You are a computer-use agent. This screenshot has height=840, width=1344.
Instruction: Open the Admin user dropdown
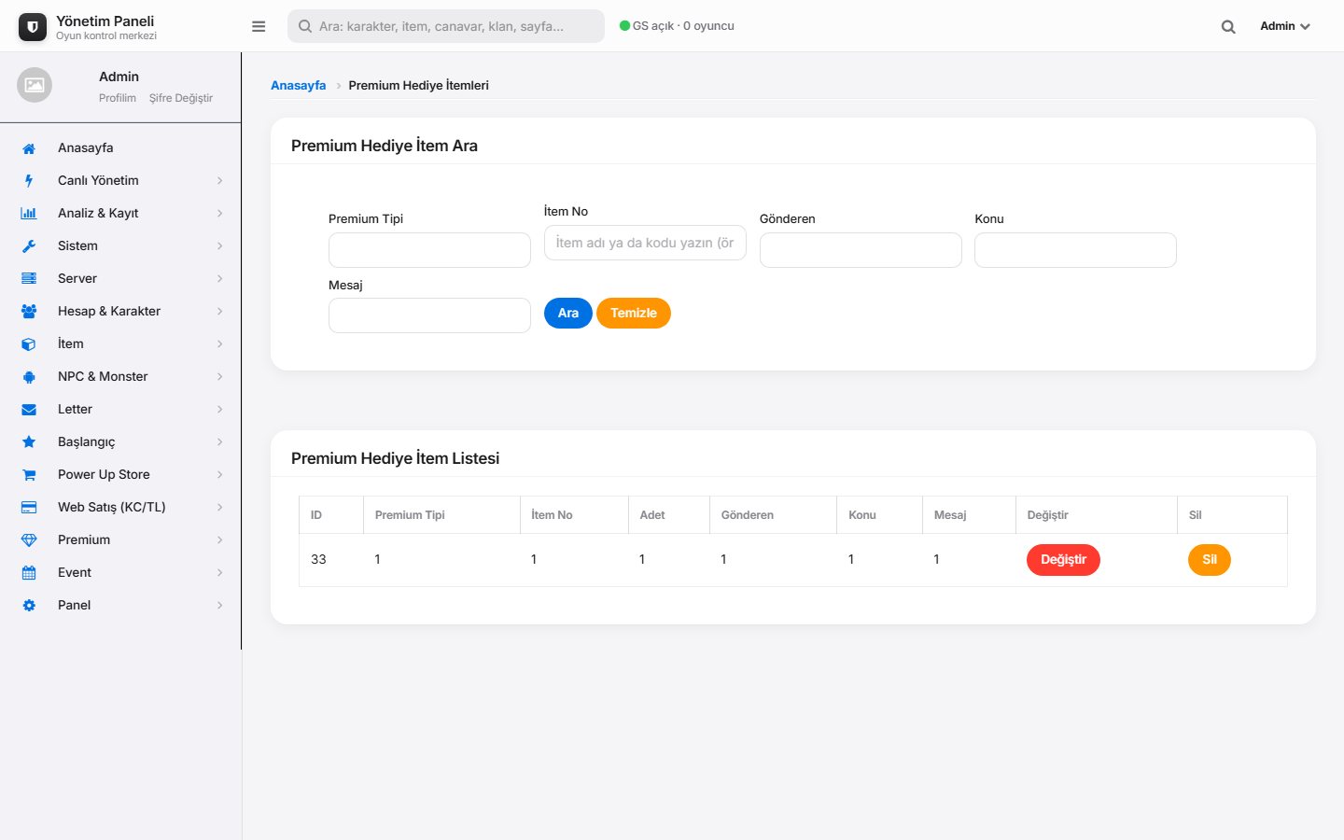(x=1285, y=26)
